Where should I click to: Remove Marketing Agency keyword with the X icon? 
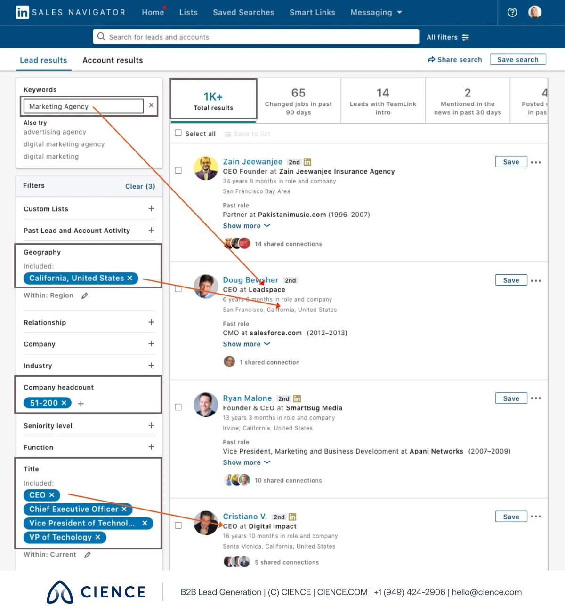pos(151,105)
